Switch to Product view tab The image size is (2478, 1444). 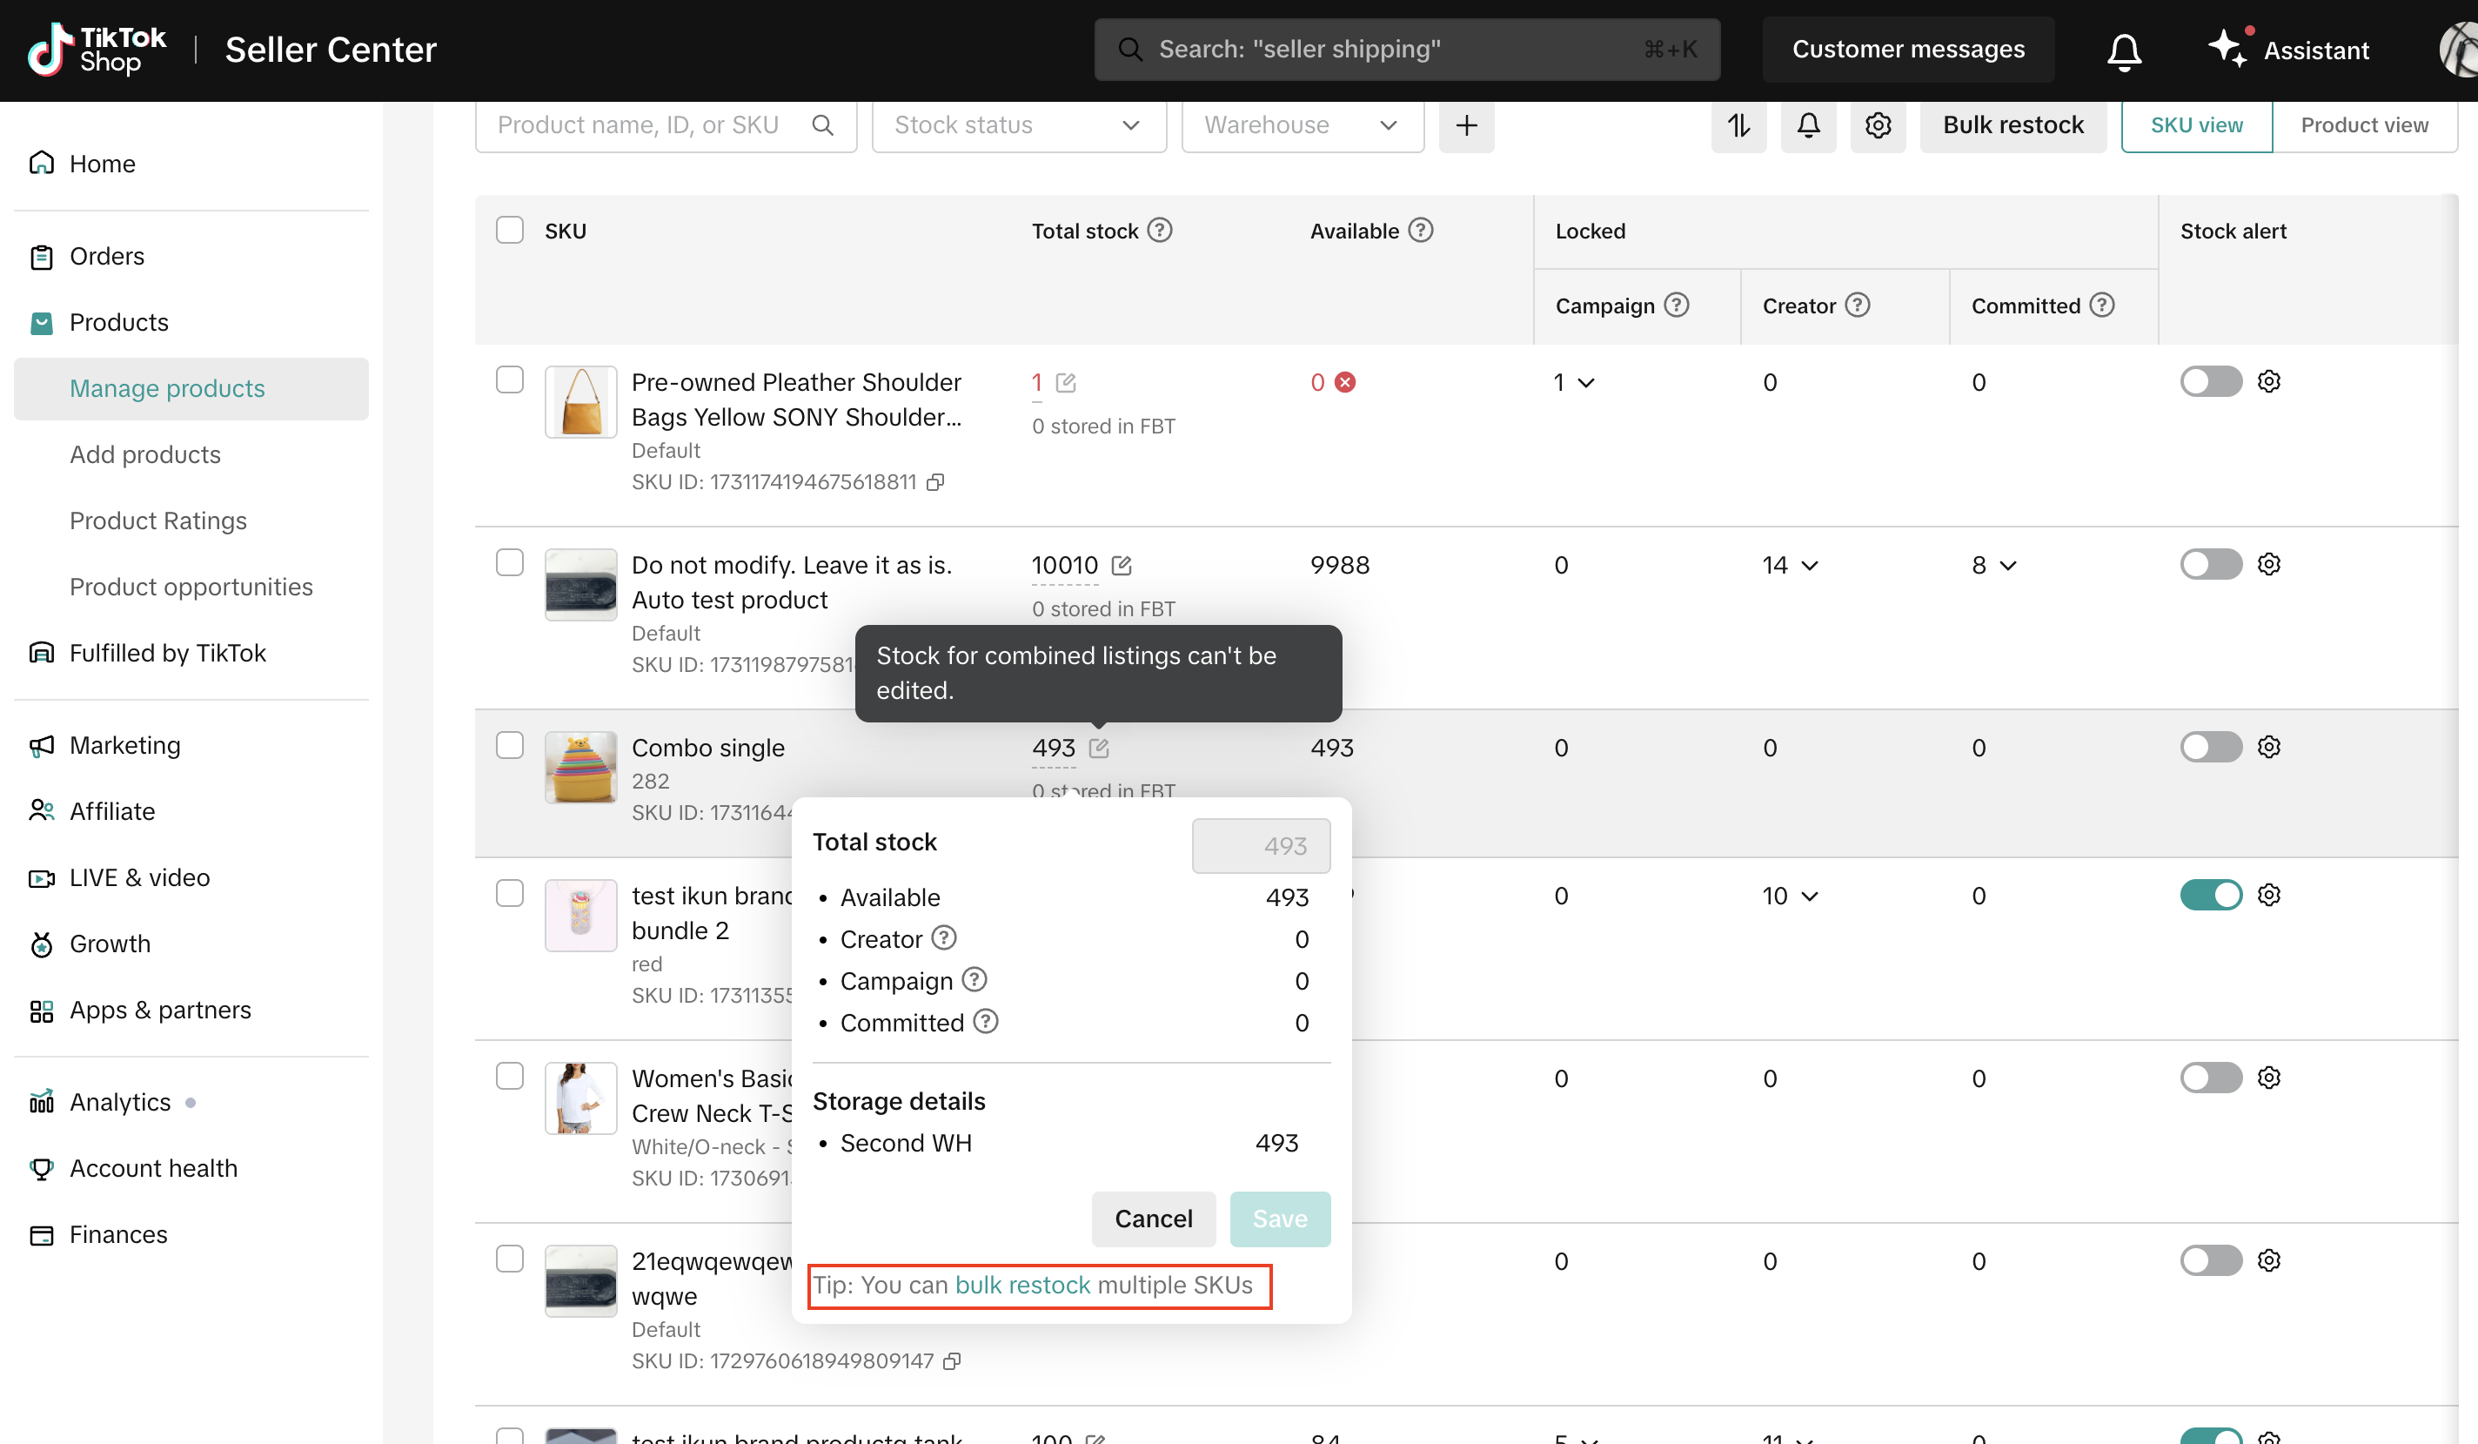coord(2363,125)
